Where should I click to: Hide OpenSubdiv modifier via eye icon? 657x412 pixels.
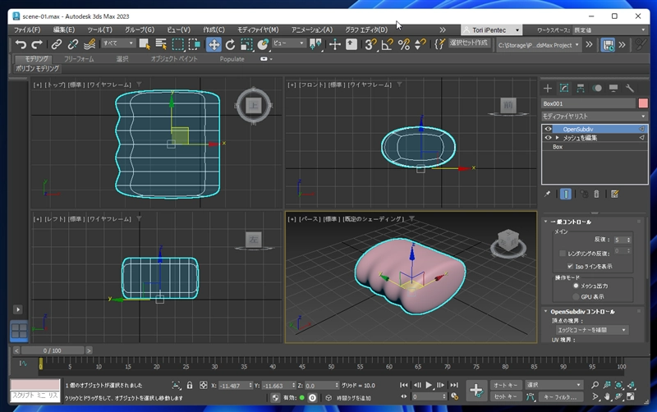(548, 129)
